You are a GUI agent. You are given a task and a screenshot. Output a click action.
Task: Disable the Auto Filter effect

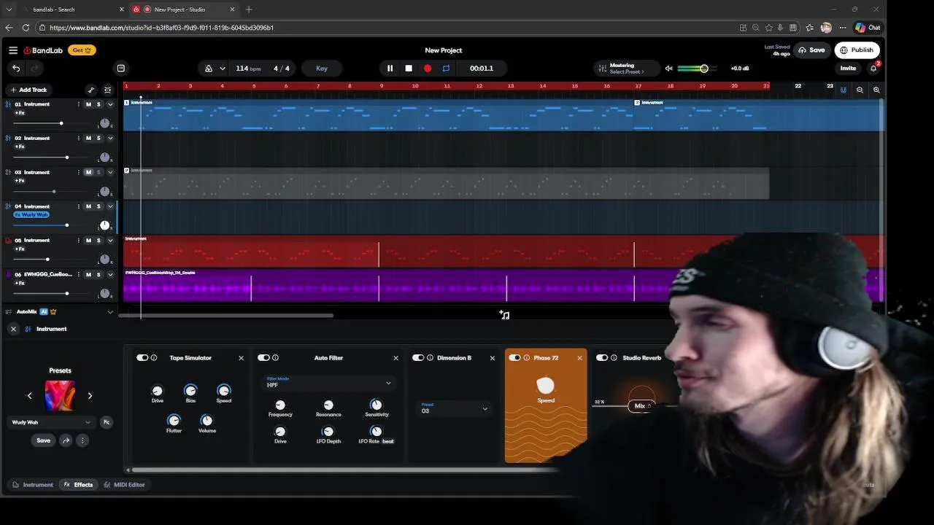coord(263,358)
